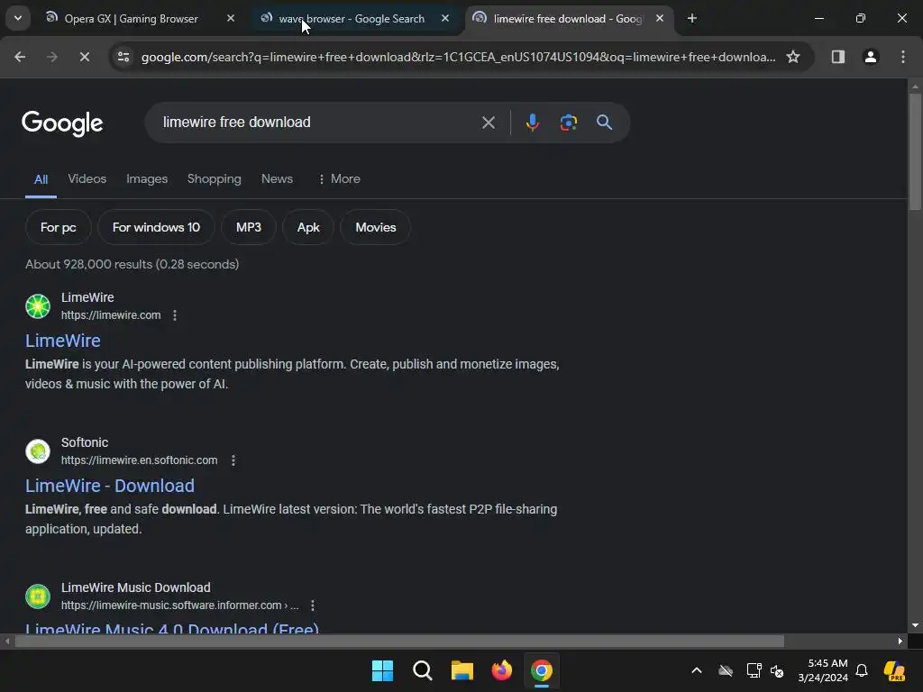Image resolution: width=923 pixels, height=692 pixels.
Task: Click the Softonic favicon
Action: point(38,451)
